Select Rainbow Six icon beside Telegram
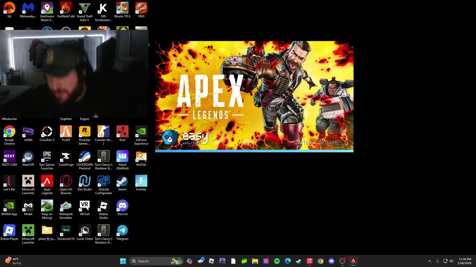476x267 pixels. [103, 235]
